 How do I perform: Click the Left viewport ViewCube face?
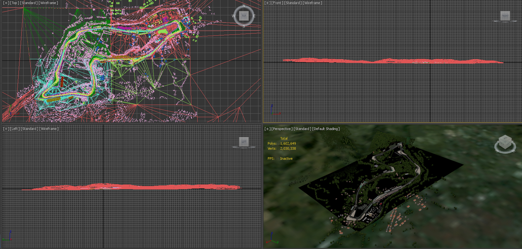[x=244, y=142]
